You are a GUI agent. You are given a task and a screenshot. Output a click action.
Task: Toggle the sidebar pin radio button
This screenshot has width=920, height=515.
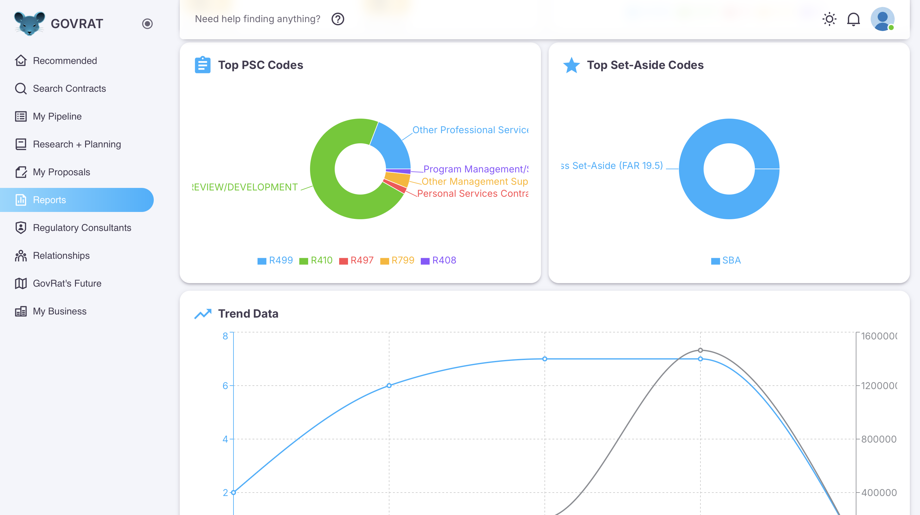pyautogui.click(x=147, y=24)
